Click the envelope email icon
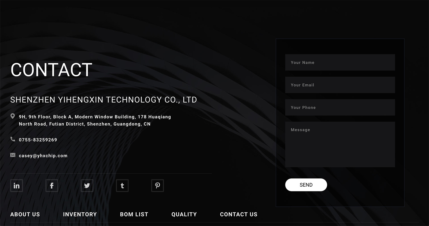The image size is (429, 226). tap(13, 155)
